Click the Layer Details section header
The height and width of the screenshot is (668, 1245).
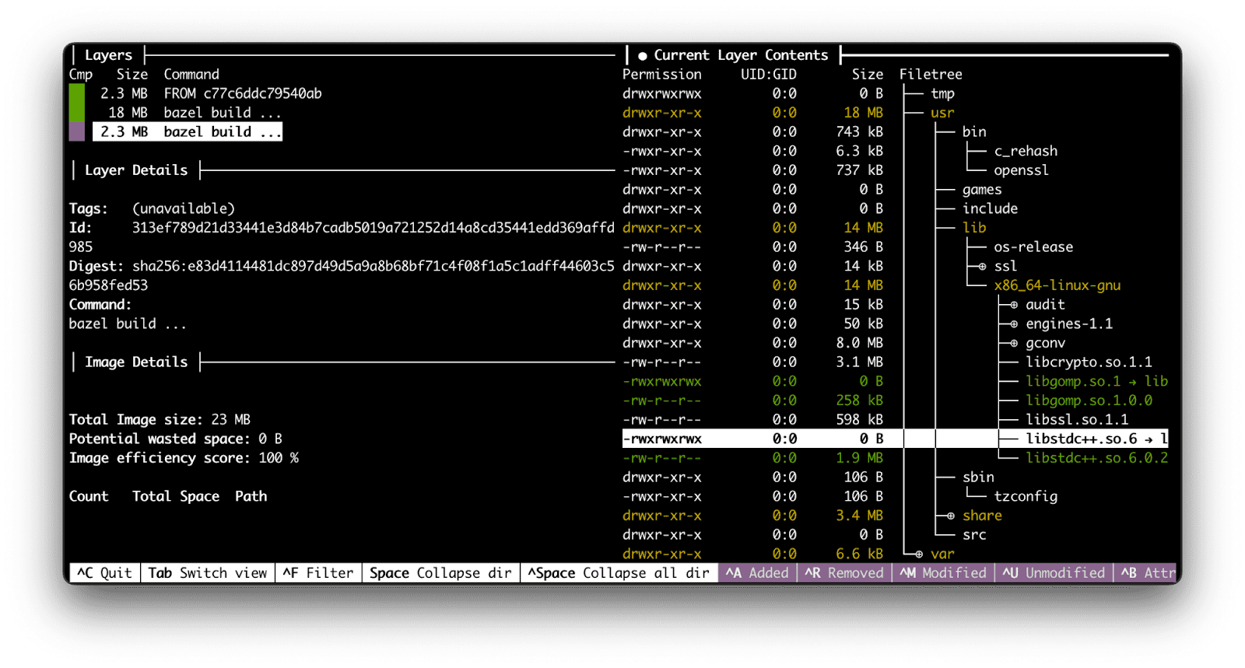click(136, 170)
